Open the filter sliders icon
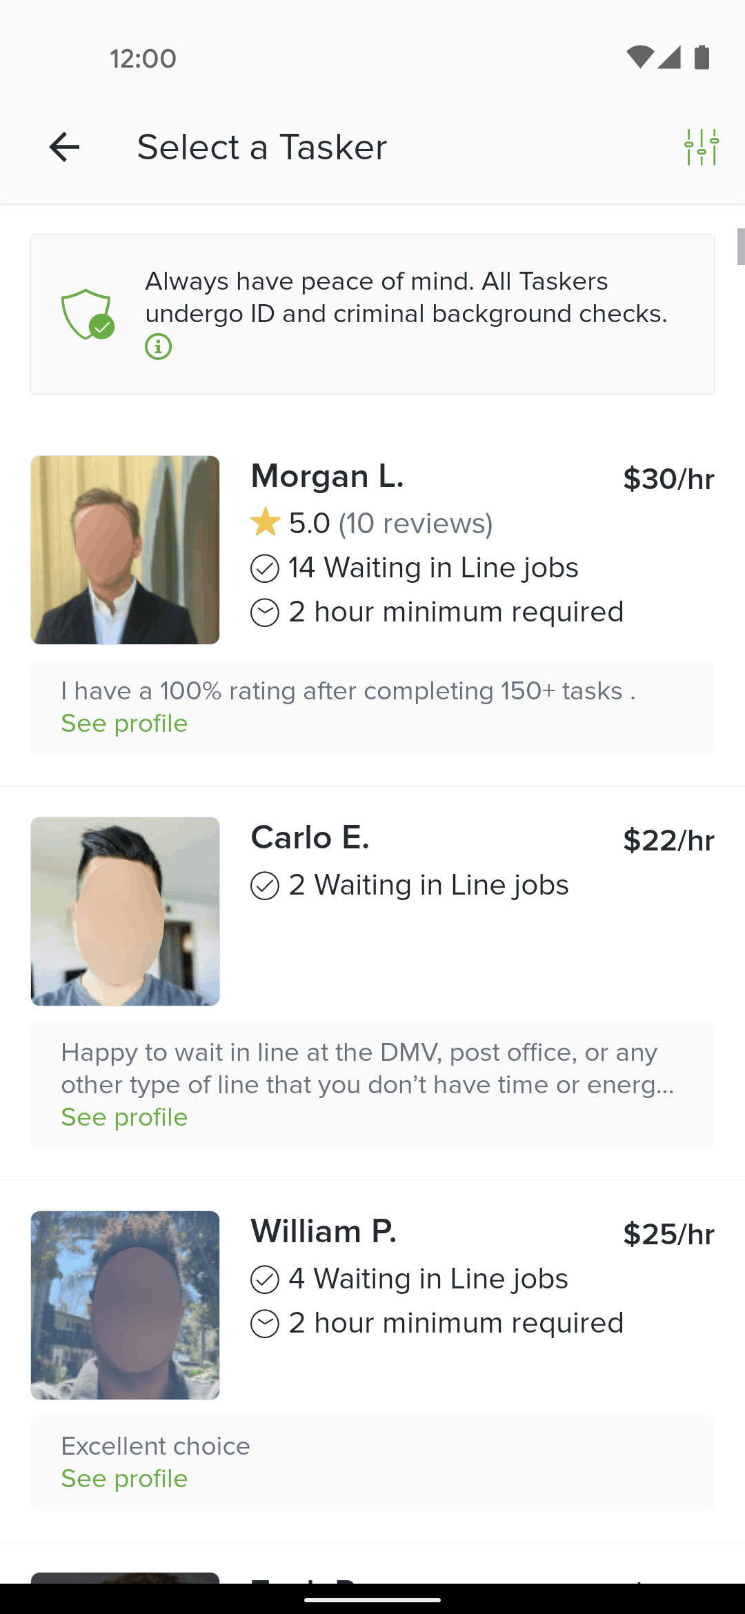This screenshot has height=1614, width=745. pyautogui.click(x=702, y=147)
